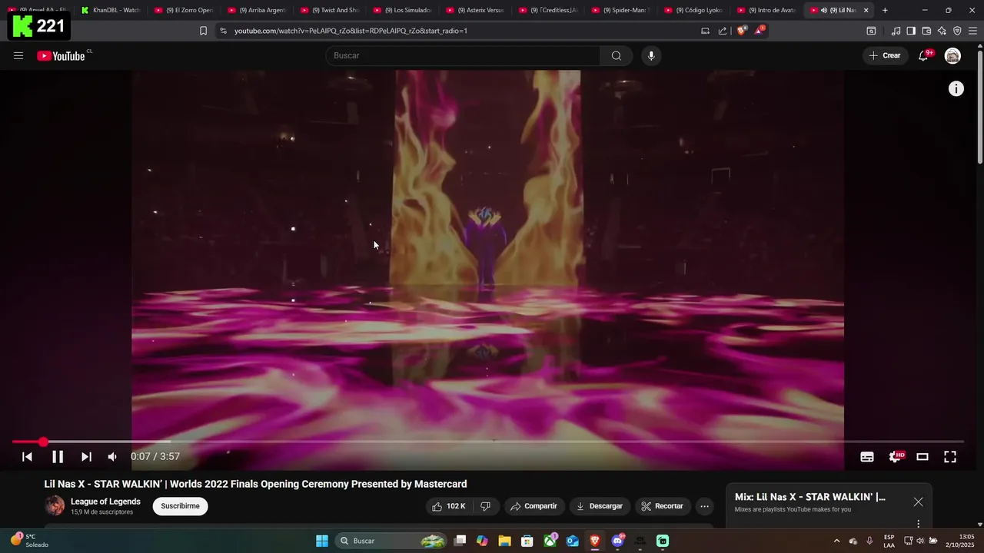
Task: Open player settings gear
Action: click(896, 456)
